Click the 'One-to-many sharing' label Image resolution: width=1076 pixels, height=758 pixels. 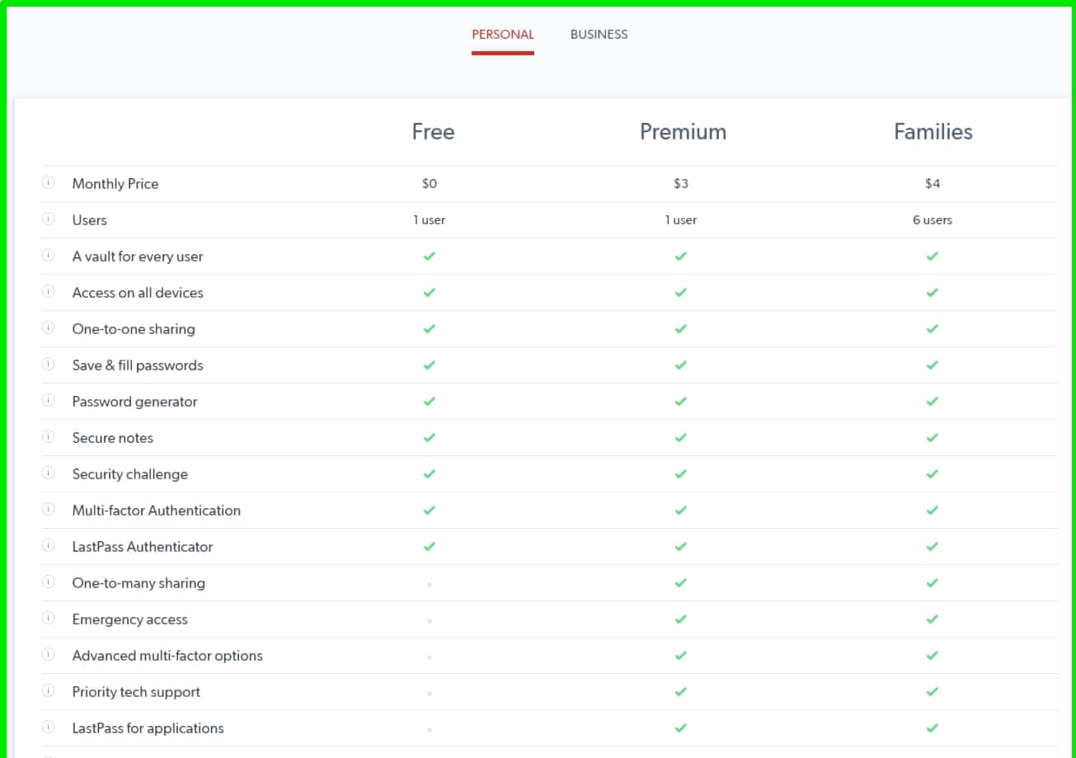(139, 583)
